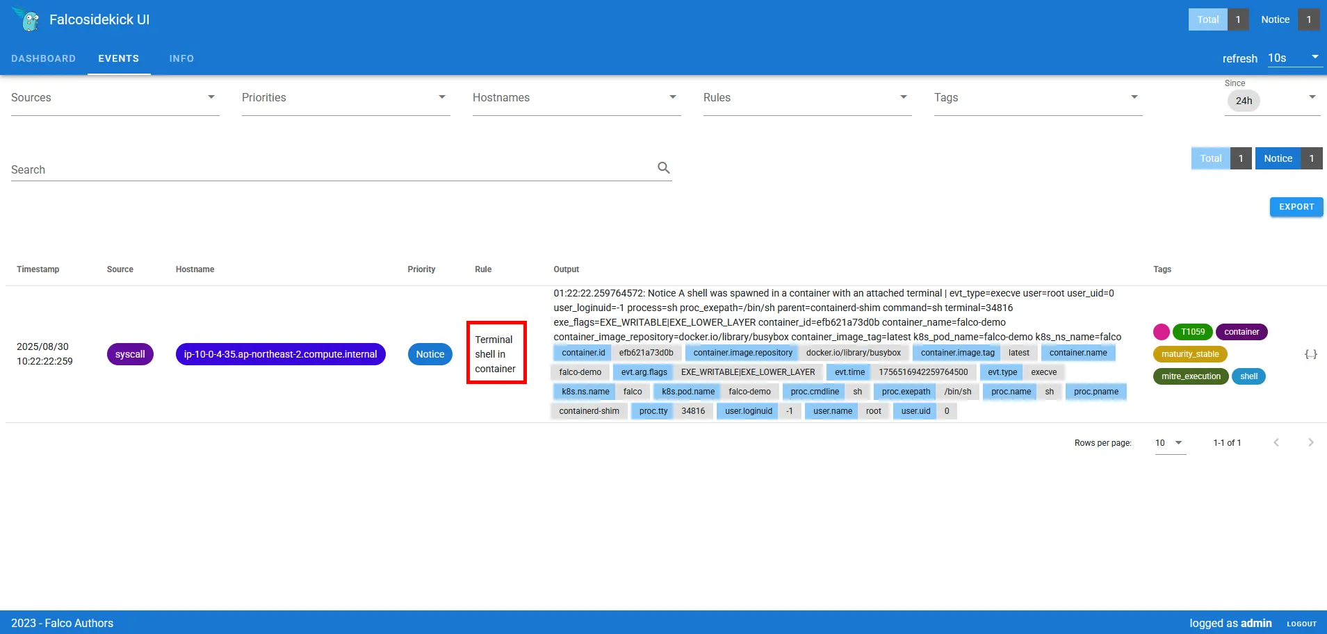The width and height of the screenshot is (1327, 634).
Task: Click the proc.cmdline field chip
Action: (x=815, y=392)
